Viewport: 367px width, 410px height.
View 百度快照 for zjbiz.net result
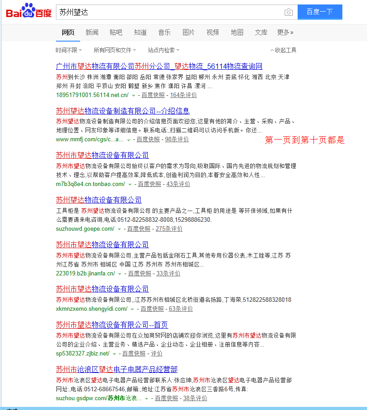click(x=134, y=354)
